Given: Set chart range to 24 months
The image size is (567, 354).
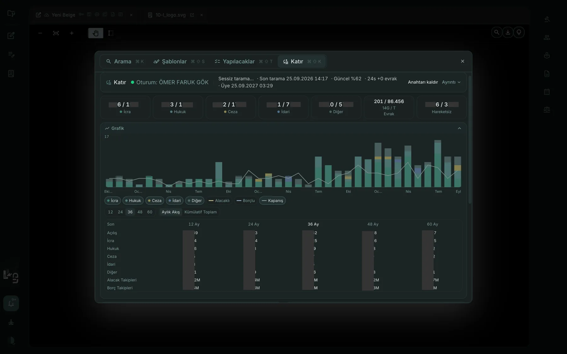Looking at the screenshot, I should point(120,212).
